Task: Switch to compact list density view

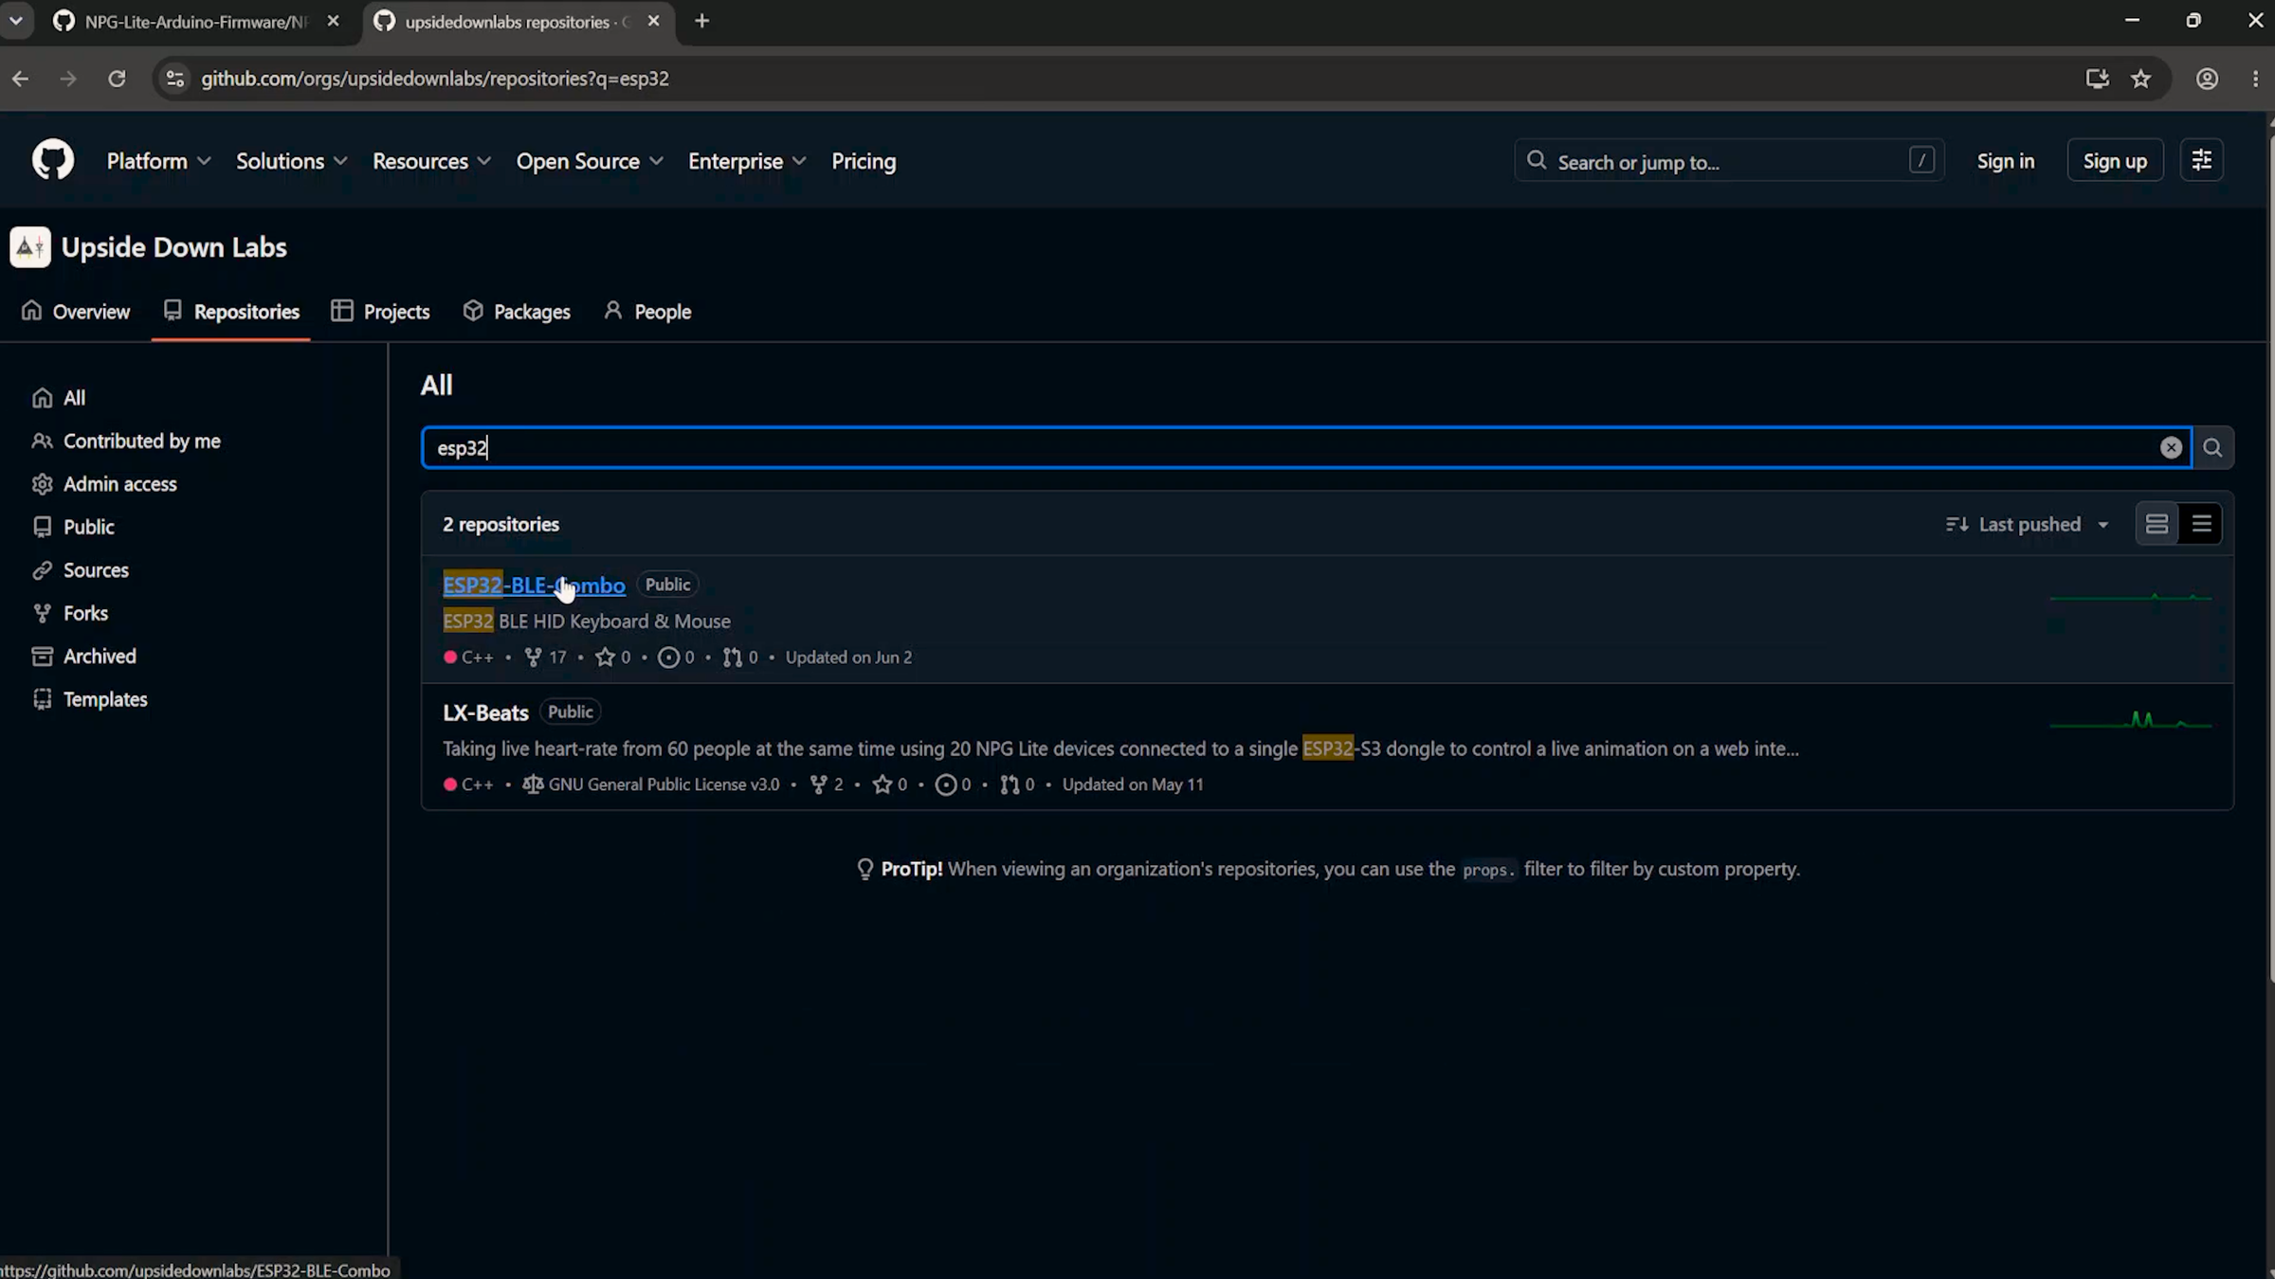Action: pos(2201,524)
